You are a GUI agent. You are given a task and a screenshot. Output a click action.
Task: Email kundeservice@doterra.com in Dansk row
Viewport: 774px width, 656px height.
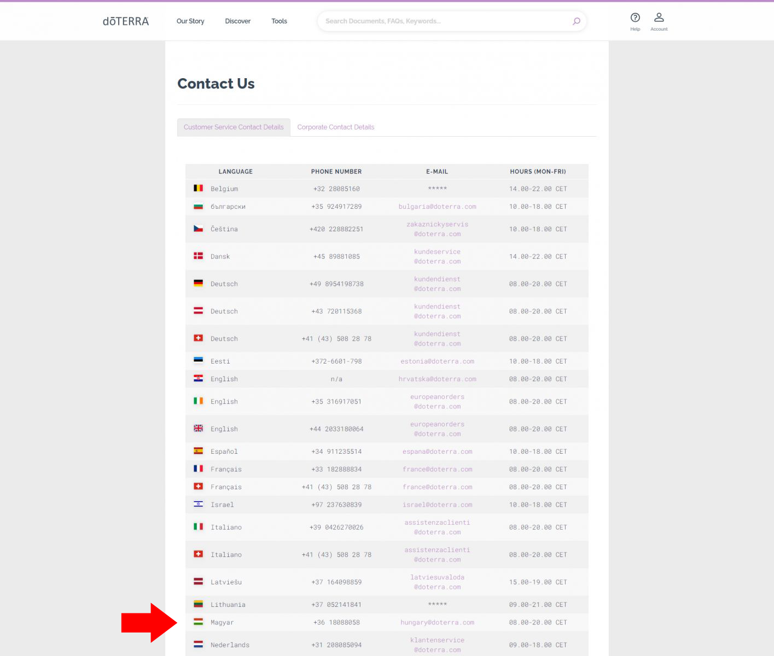pos(438,256)
